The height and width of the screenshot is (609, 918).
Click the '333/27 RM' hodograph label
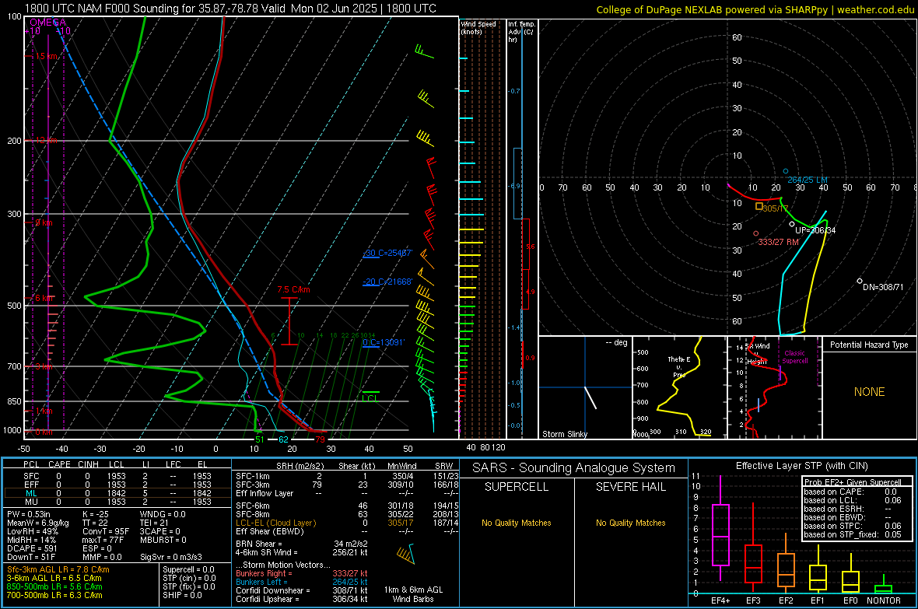click(778, 242)
